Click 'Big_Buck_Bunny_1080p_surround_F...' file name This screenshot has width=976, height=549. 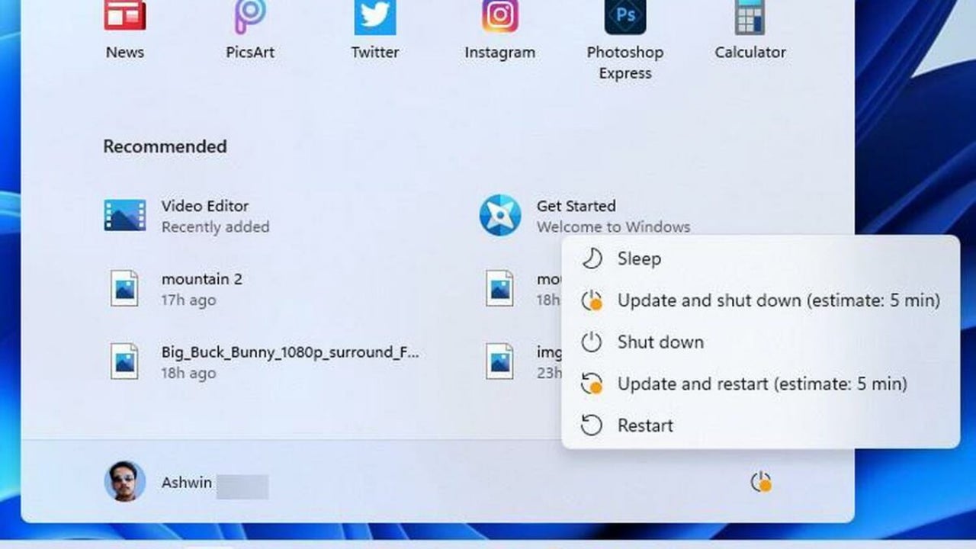(x=291, y=352)
